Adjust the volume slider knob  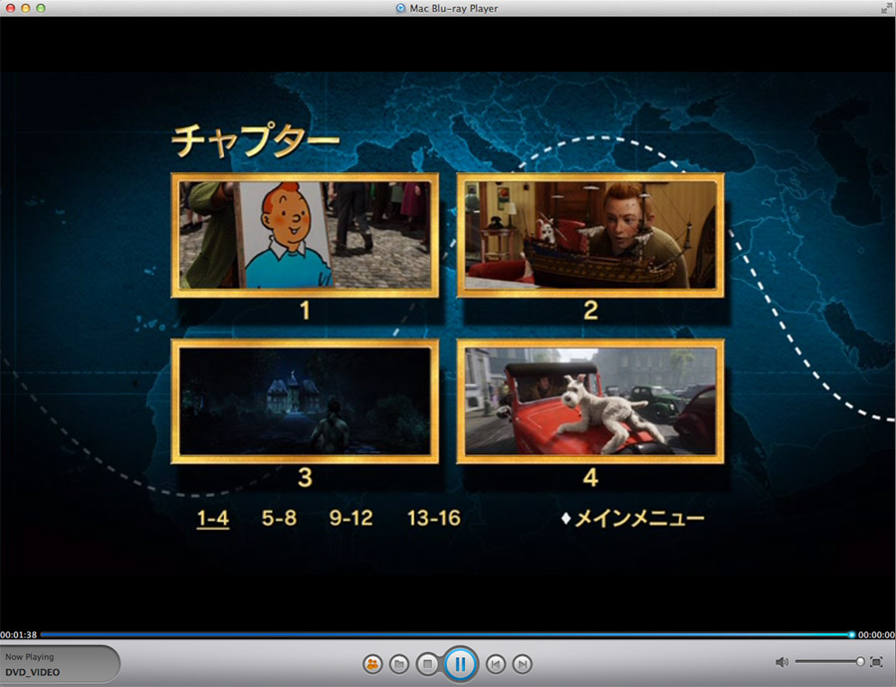point(860,662)
